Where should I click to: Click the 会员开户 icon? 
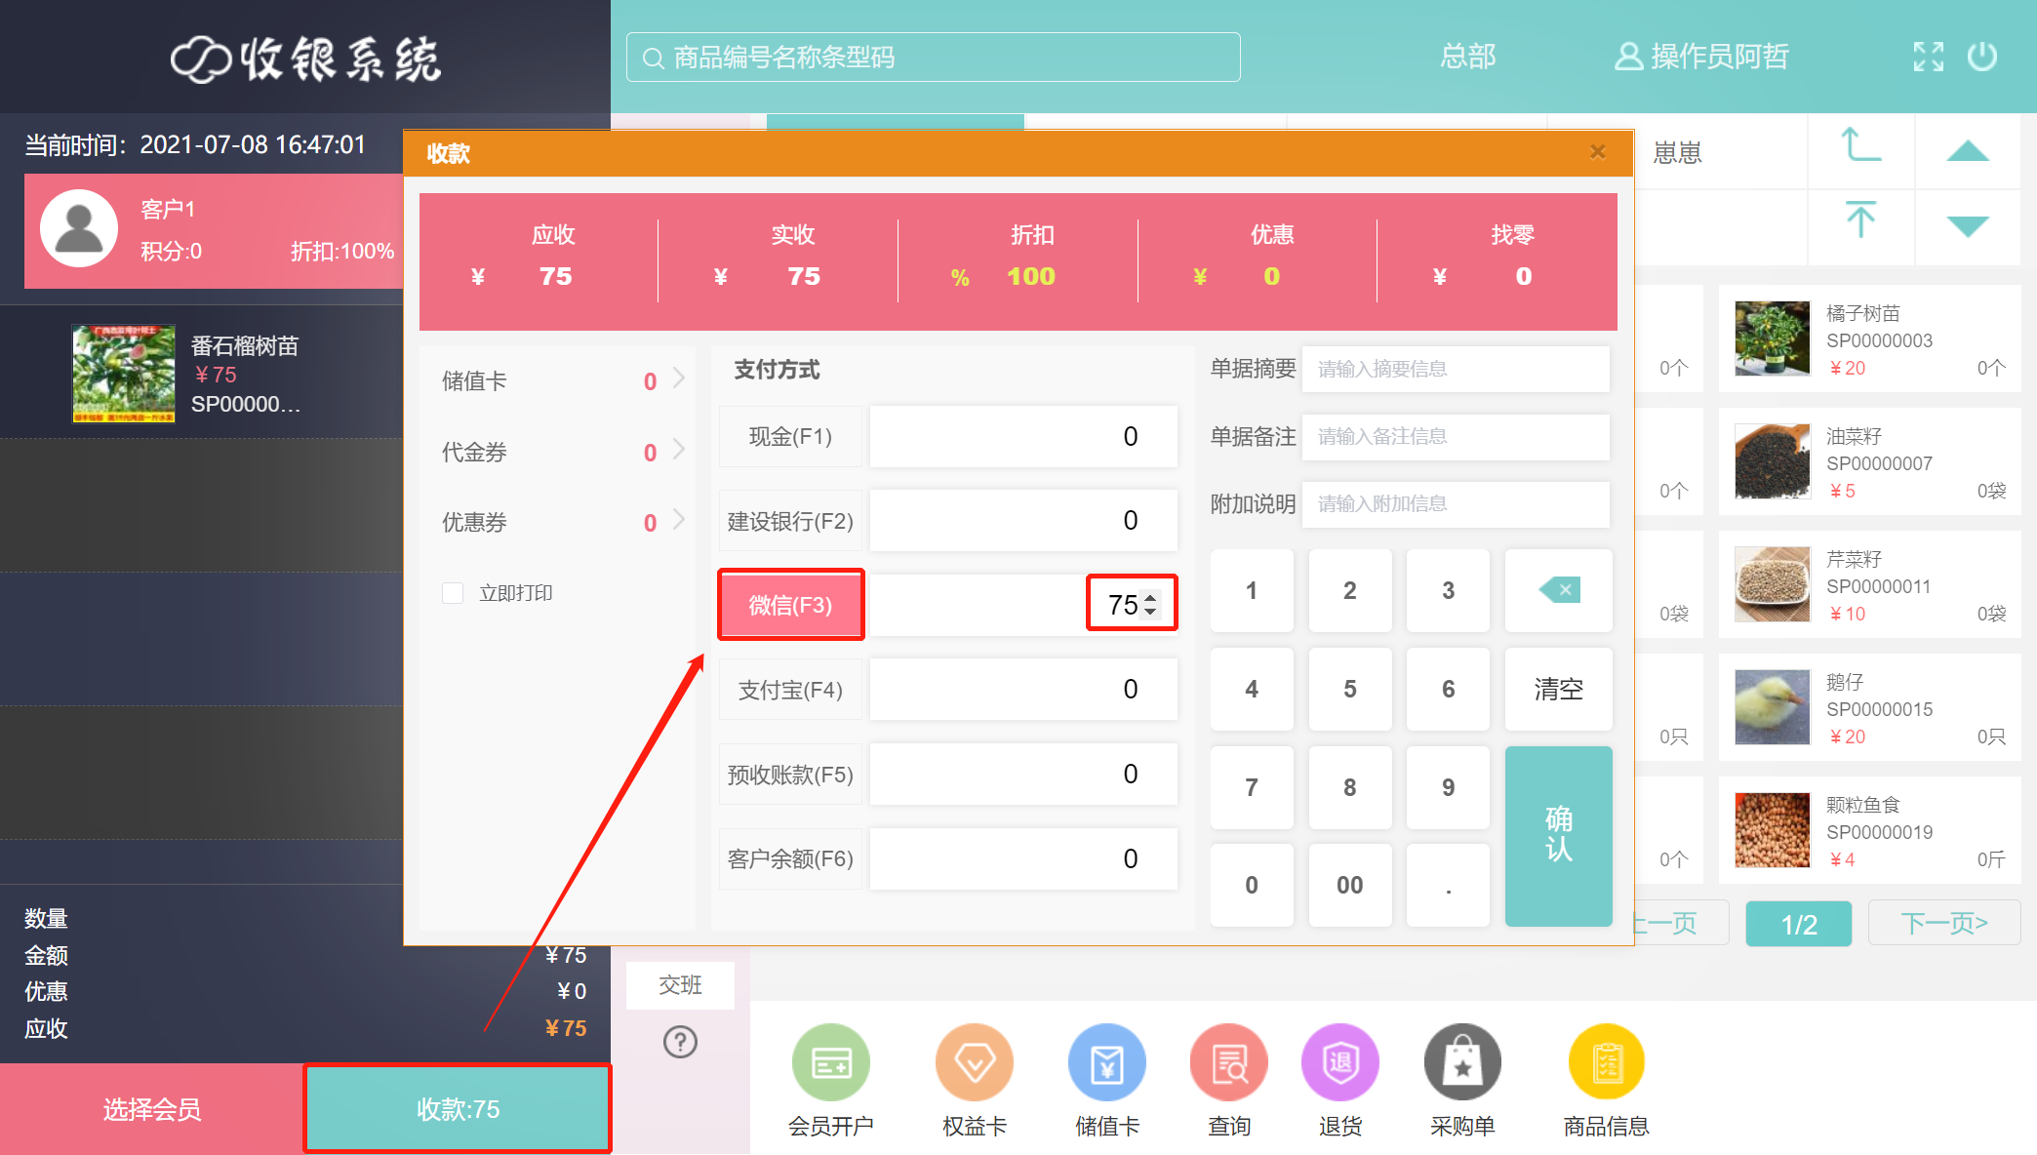830,1062
